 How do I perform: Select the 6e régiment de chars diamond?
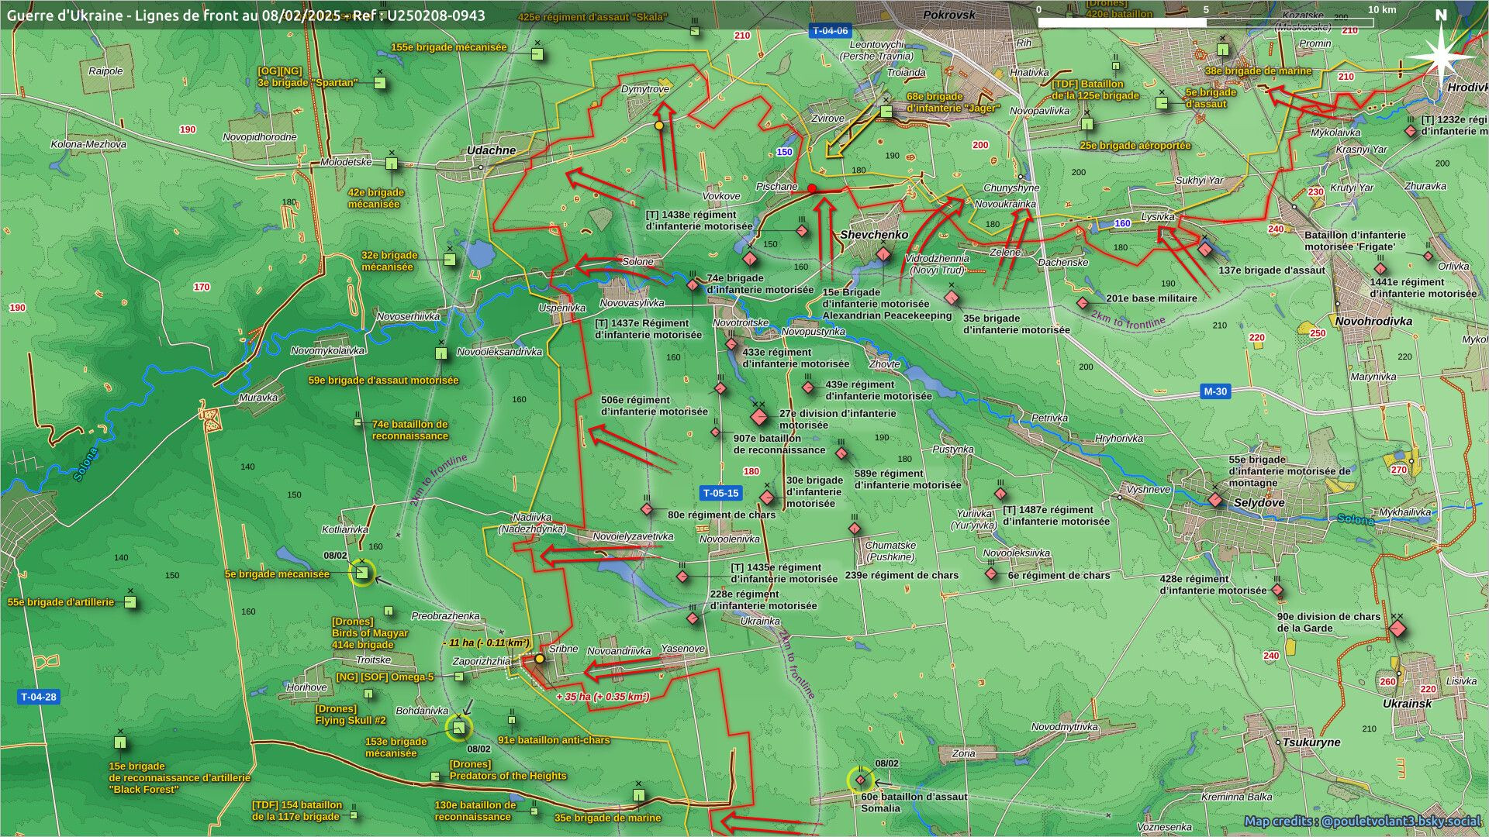pyautogui.click(x=991, y=574)
